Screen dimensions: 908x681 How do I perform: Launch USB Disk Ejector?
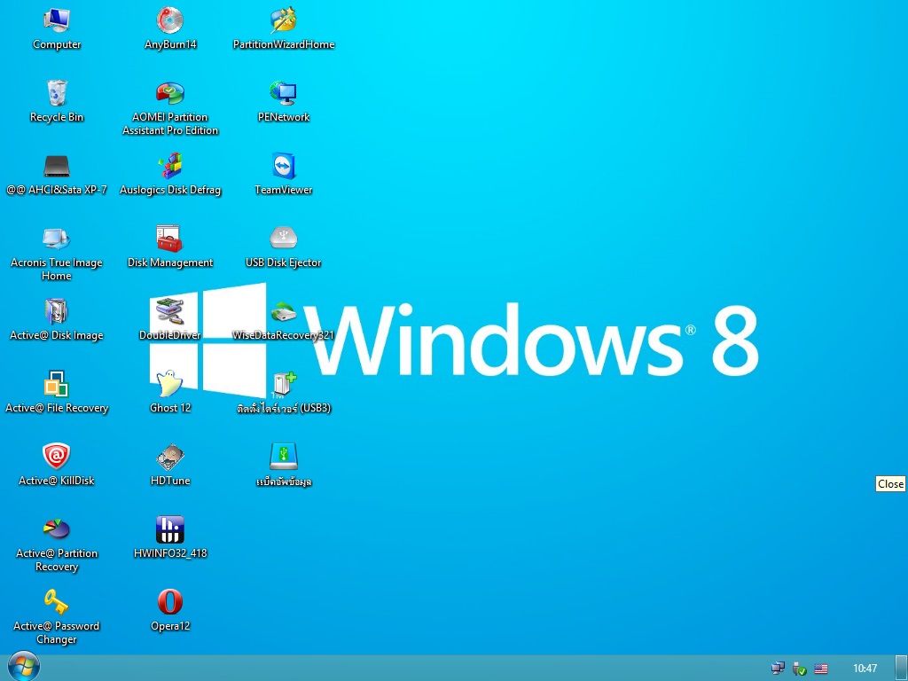[x=283, y=238]
